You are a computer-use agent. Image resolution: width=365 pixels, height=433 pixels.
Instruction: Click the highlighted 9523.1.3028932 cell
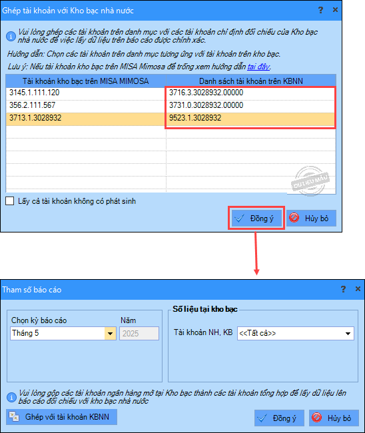click(x=250, y=118)
